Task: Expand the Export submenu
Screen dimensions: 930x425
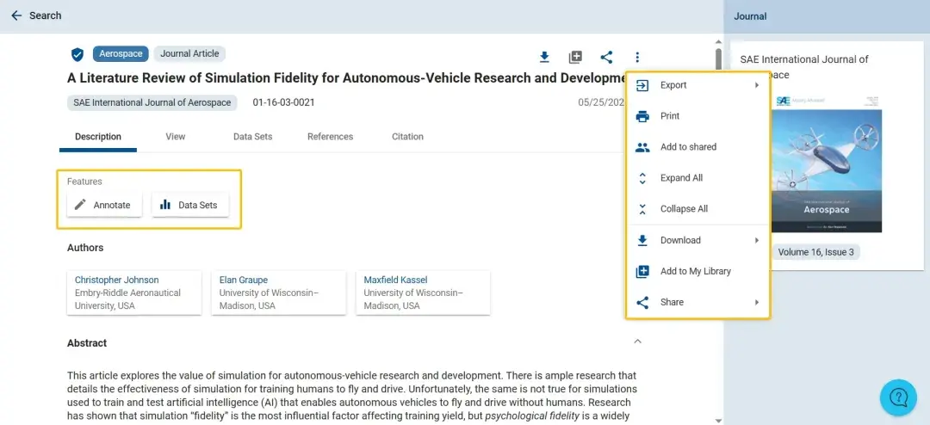Action: [697, 85]
